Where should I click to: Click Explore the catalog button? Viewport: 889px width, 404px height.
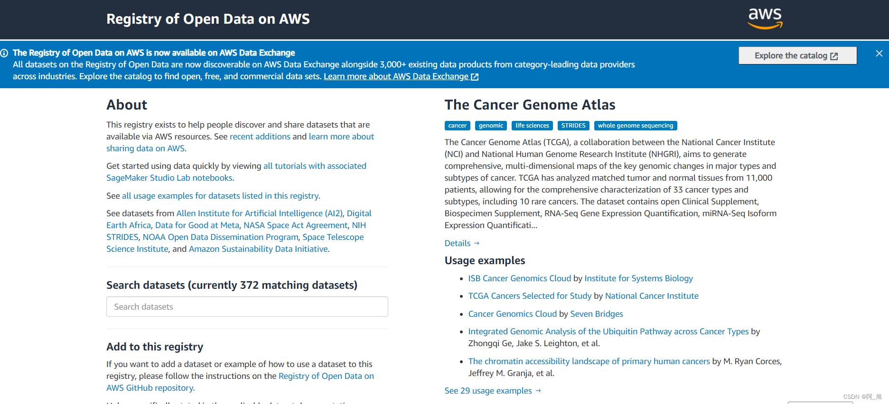797,55
